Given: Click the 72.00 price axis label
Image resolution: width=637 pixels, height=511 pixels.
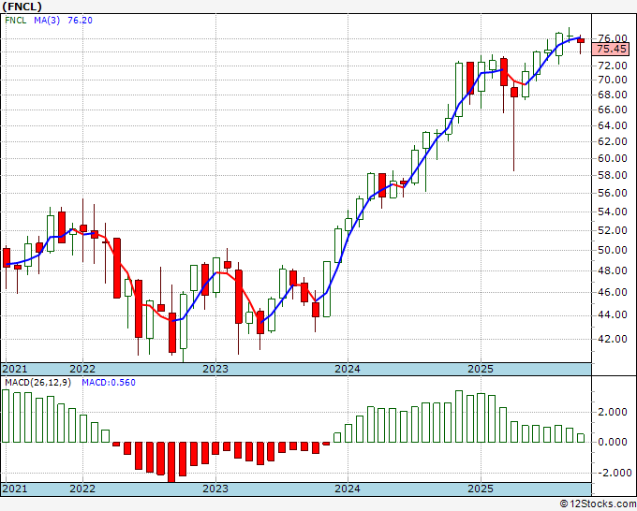Looking at the screenshot, I should (613, 66).
